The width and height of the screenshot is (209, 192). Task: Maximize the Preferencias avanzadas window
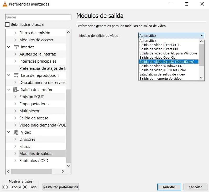point(187,4)
